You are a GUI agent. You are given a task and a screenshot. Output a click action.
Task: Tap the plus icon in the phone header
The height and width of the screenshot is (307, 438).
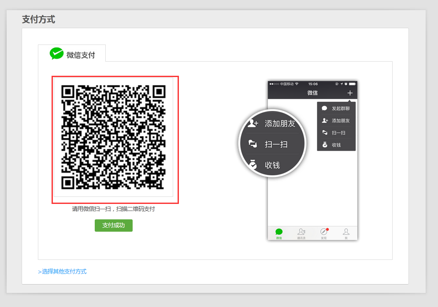(350, 93)
